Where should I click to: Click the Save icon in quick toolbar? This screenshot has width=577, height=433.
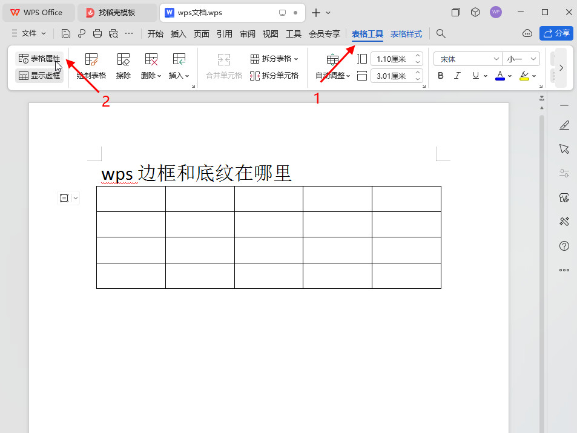pyautogui.click(x=66, y=33)
